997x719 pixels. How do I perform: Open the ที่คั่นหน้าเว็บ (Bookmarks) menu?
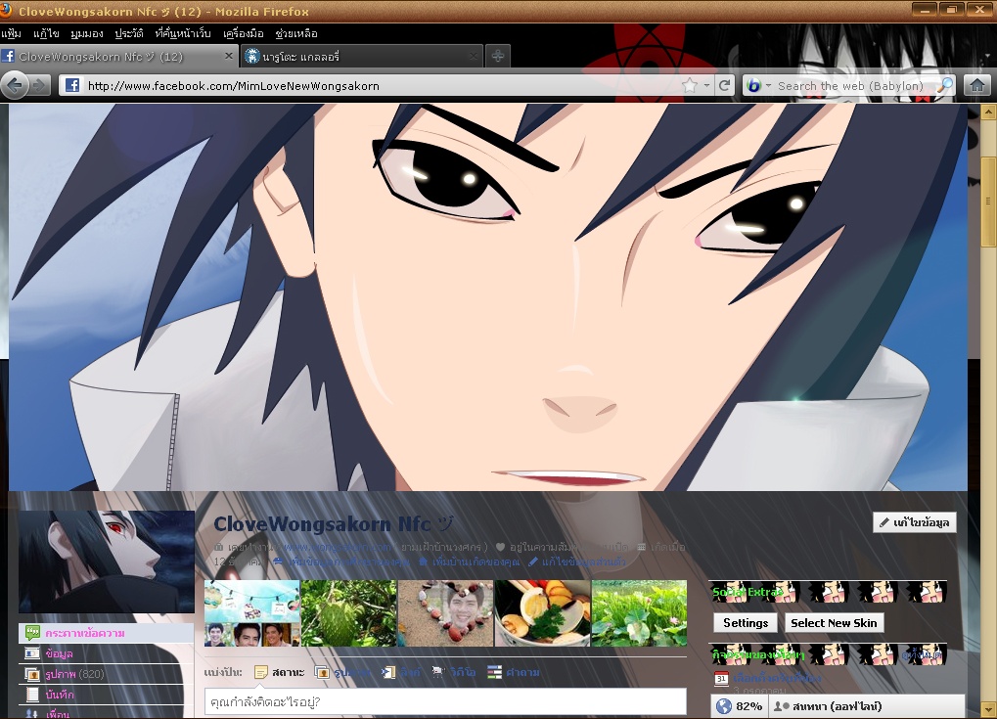click(183, 33)
